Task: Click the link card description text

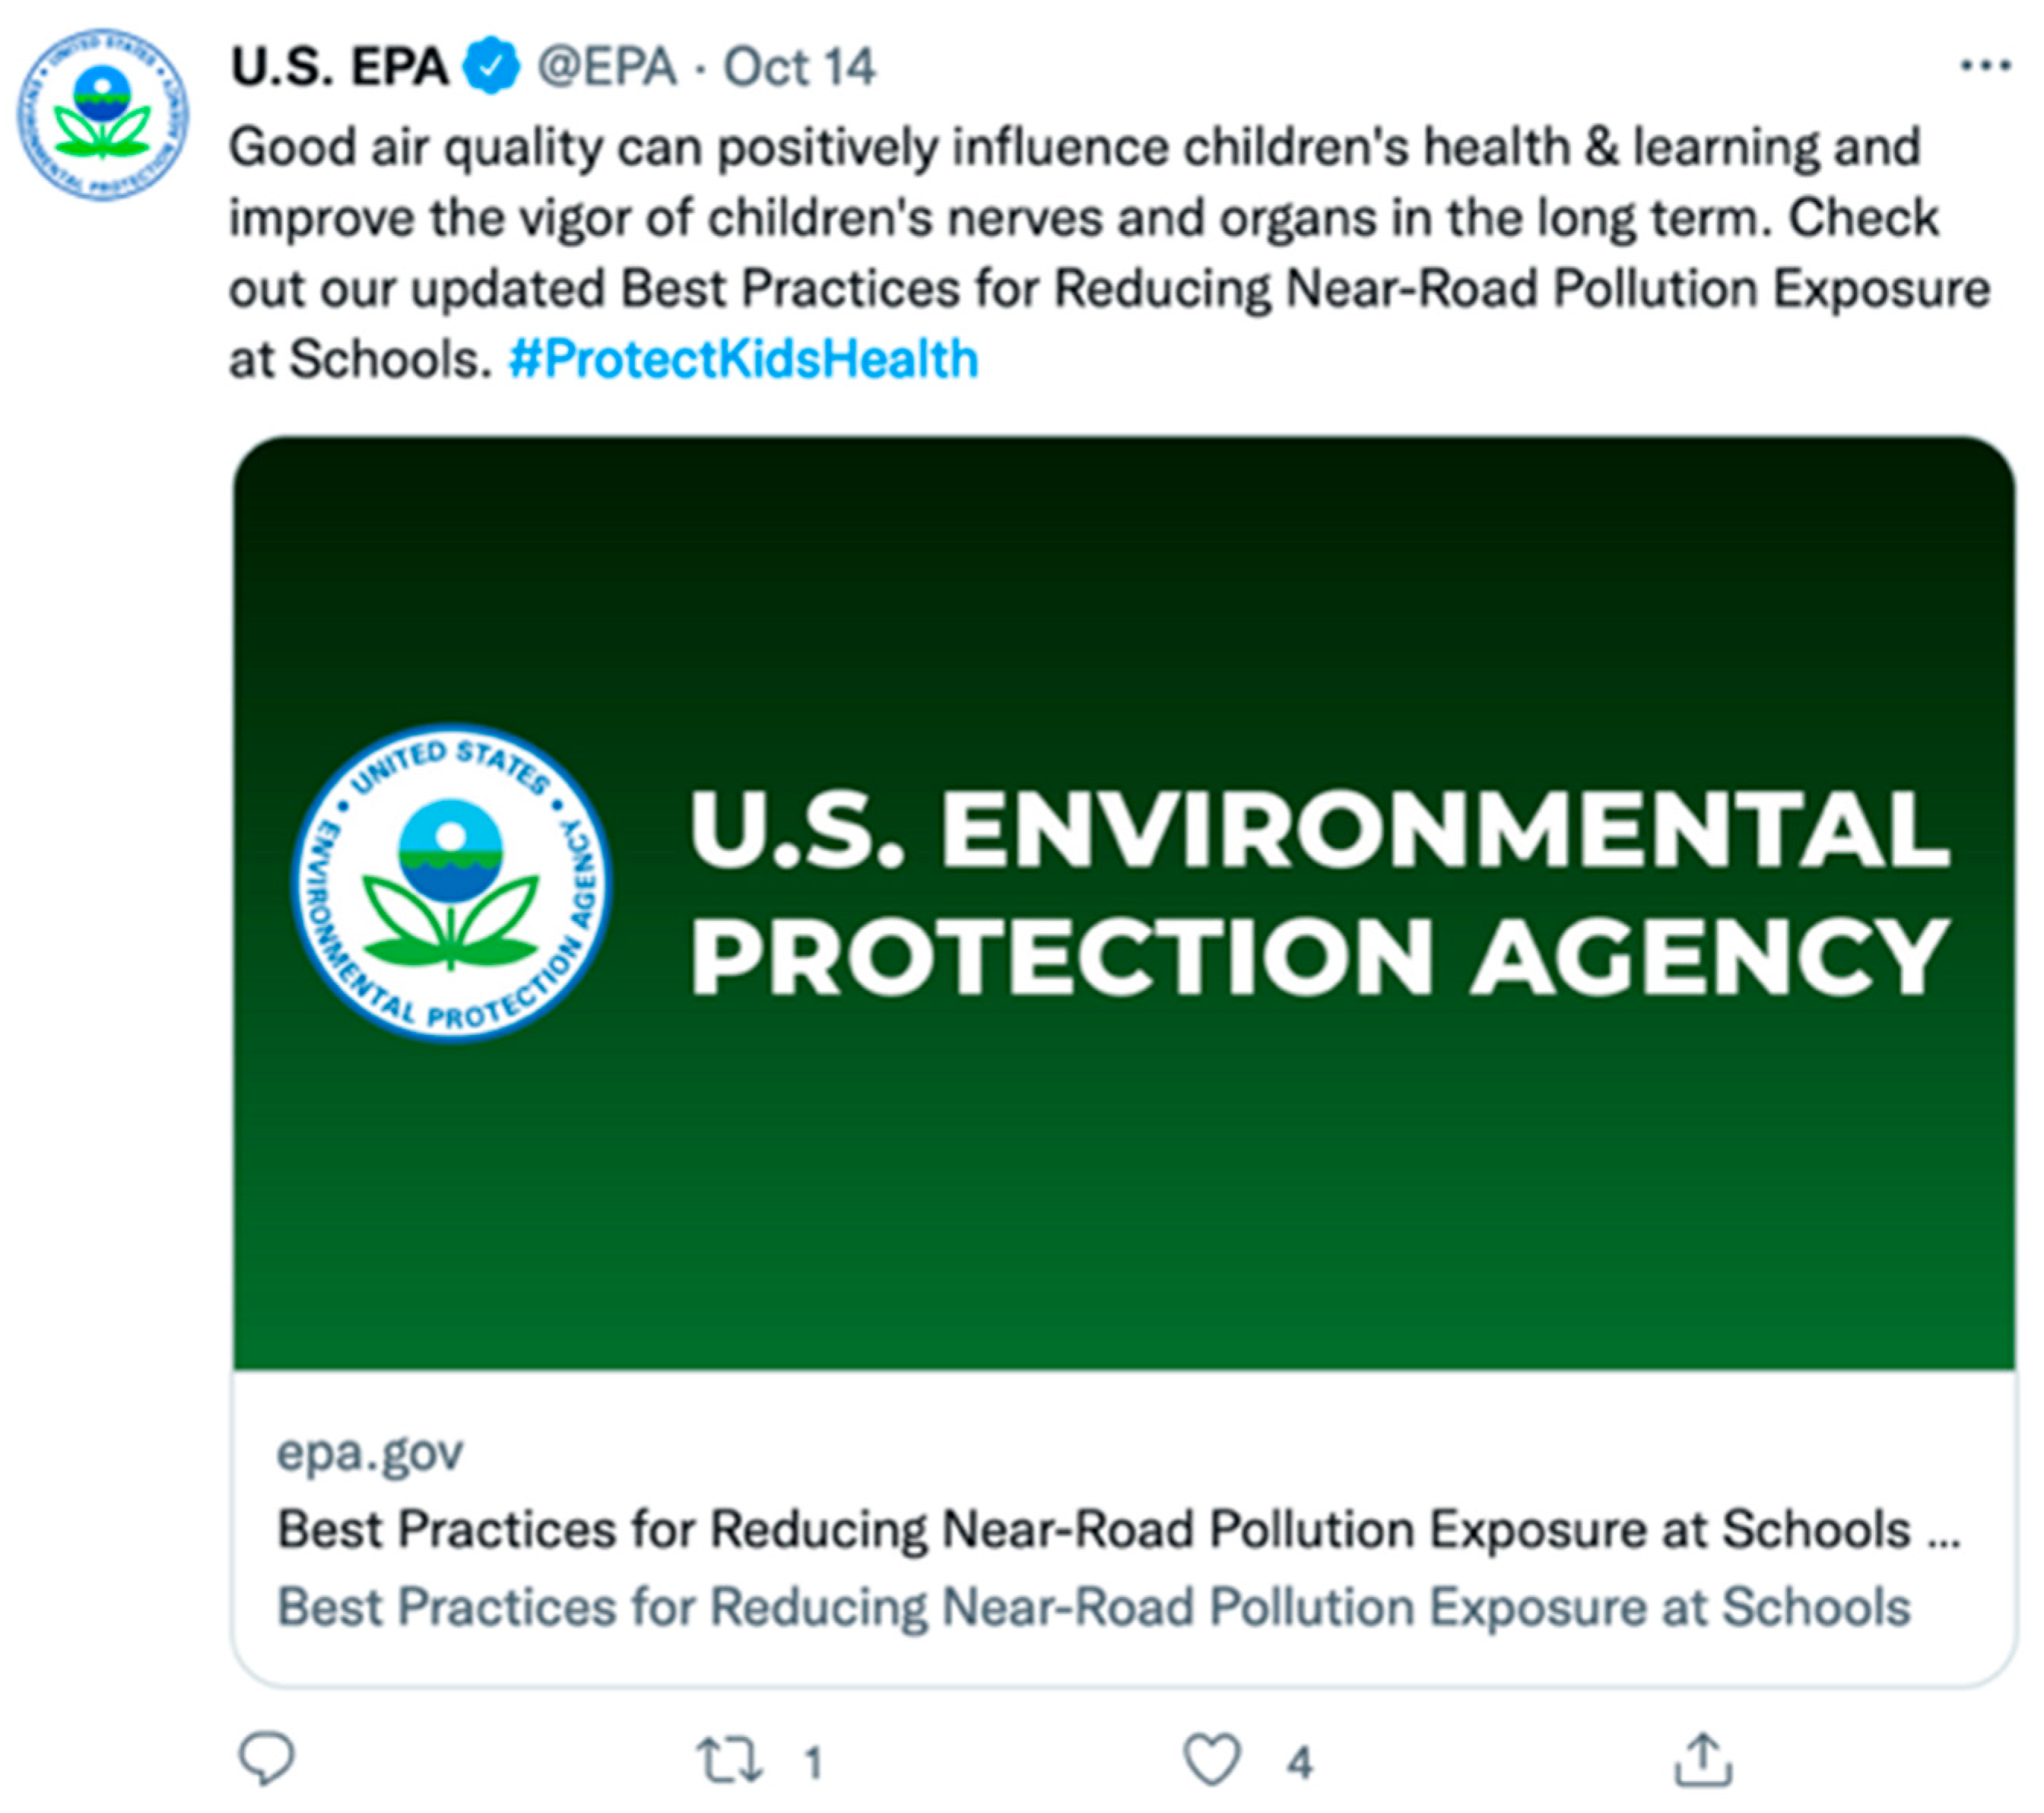Action: [x=1093, y=1607]
